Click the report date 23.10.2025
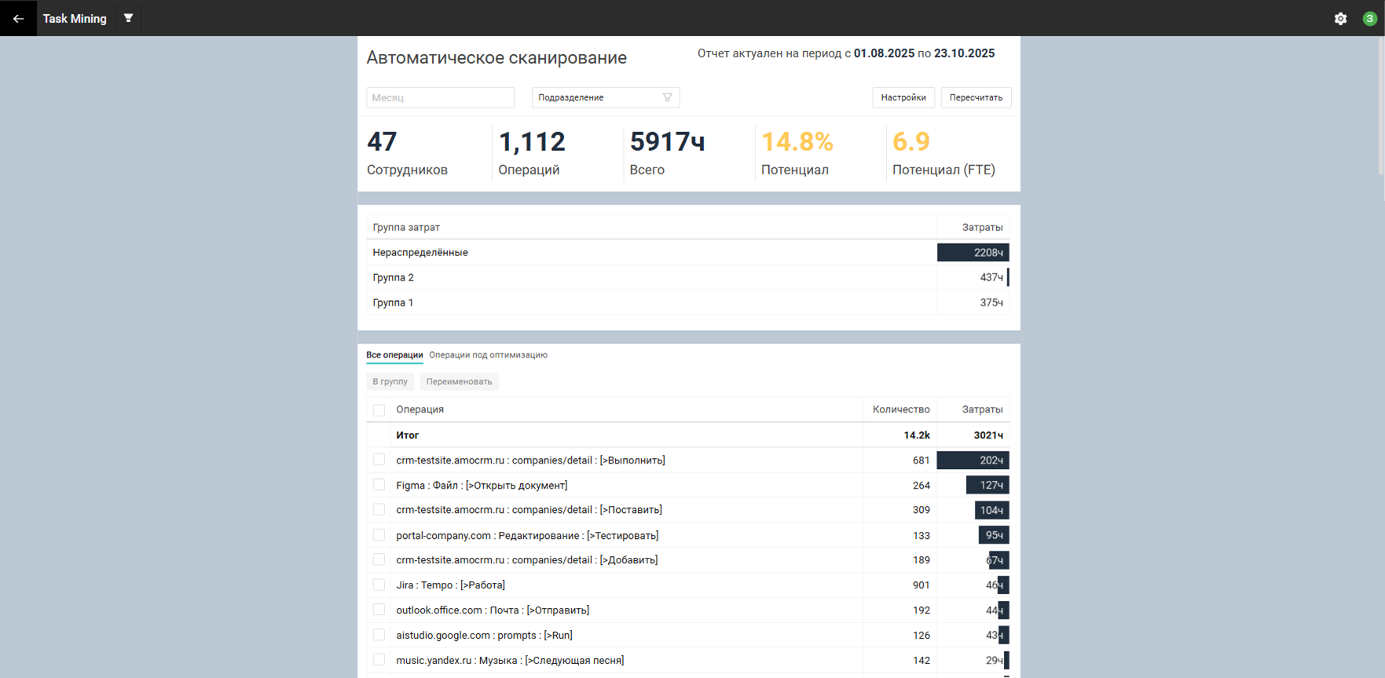The image size is (1385, 678). (x=964, y=53)
